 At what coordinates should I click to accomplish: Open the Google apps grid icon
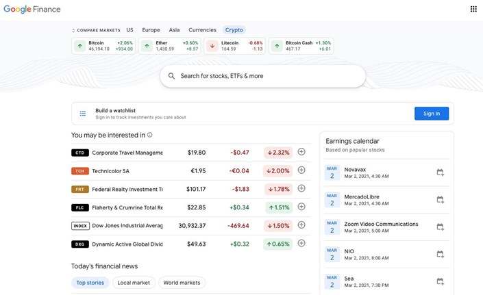pyautogui.click(x=473, y=9)
